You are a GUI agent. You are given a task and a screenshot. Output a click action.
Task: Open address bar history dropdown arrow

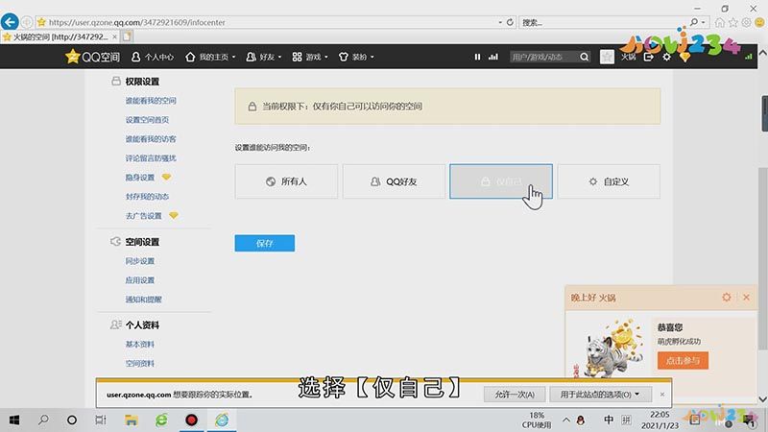click(x=500, y=22)
